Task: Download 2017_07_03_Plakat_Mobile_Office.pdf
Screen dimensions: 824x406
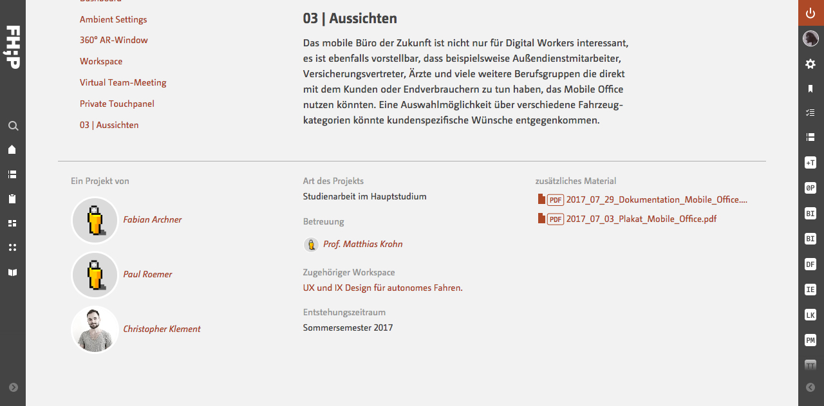Action: (641, 219)
